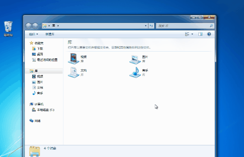Click the 视频 library name label
This screenshot has height=157, width=244.
click(84, 57)
